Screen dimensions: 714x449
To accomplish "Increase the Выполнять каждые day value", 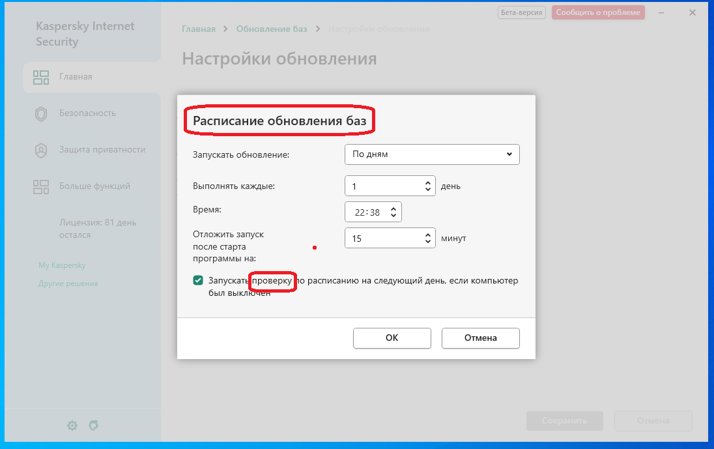I will pos(427,182).
